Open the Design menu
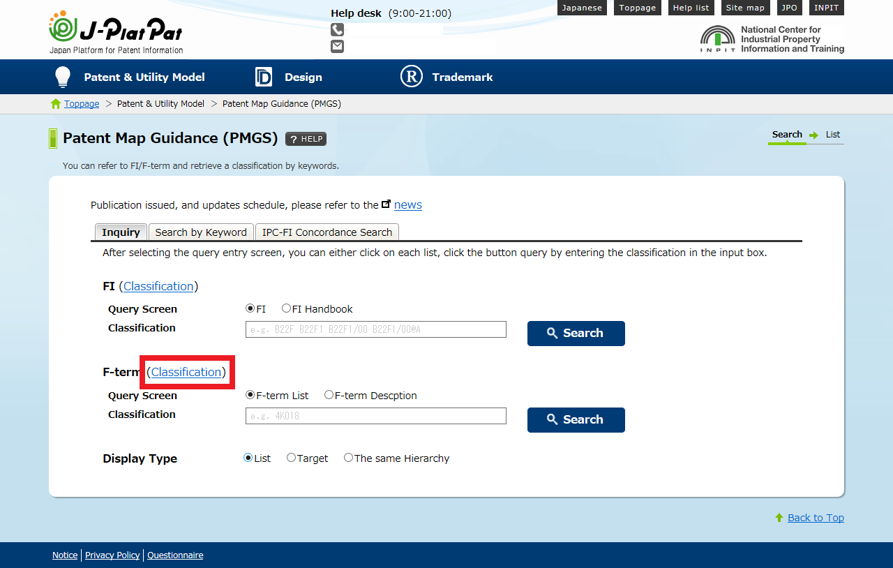 pyautogui.click(x=289, y=77)
